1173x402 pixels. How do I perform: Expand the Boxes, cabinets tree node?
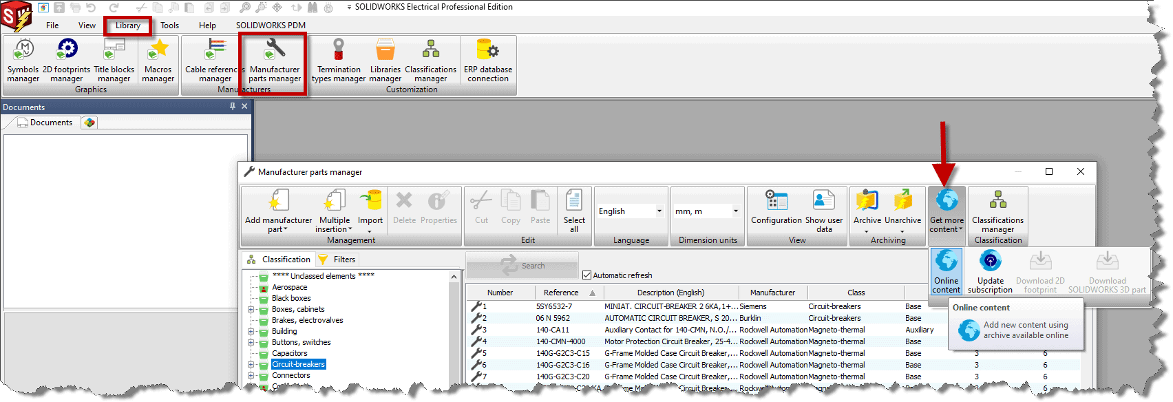click(251, 310)
